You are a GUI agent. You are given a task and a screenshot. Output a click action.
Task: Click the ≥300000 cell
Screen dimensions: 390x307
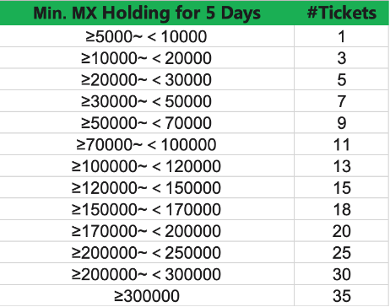147,296
